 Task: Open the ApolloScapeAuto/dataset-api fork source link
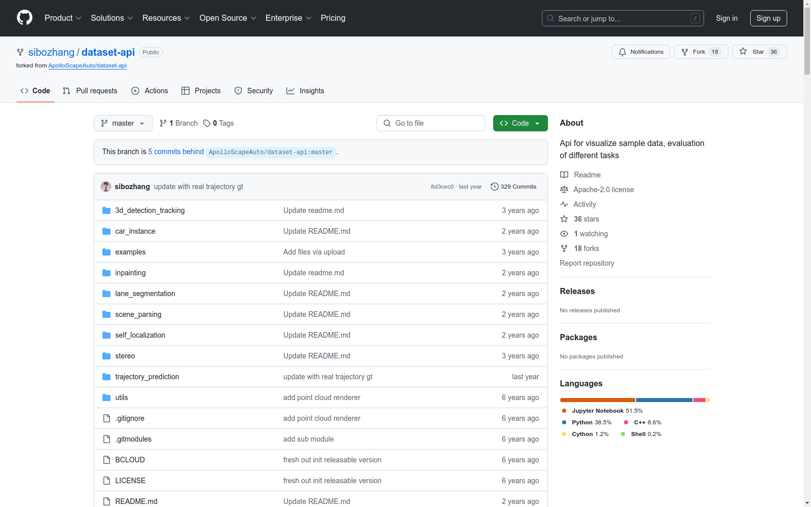click(88, 65)
